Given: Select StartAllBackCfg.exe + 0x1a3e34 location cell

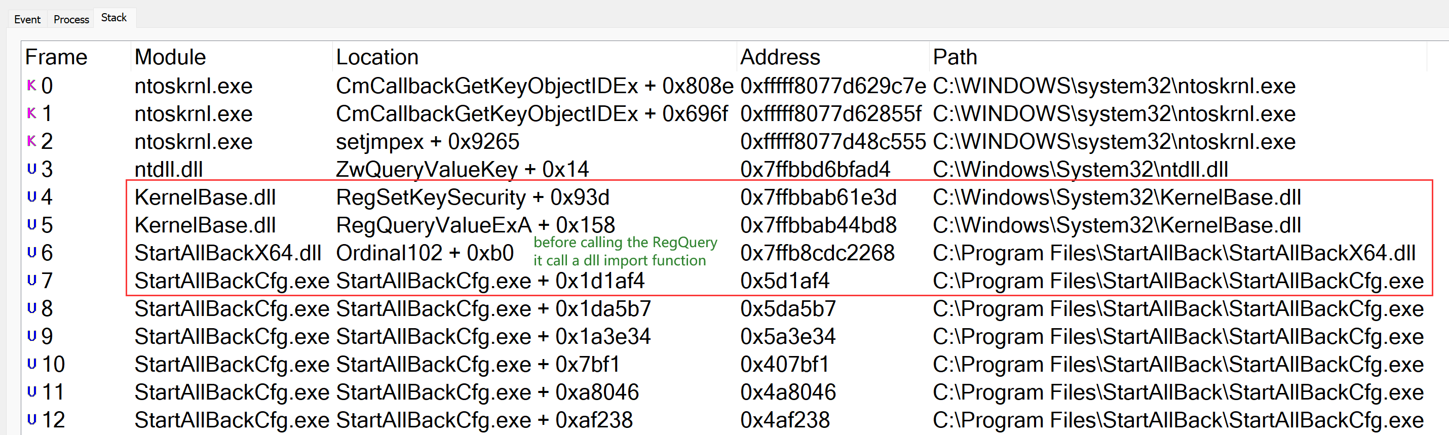Looking at the screenshot, I should click(493, 337).
